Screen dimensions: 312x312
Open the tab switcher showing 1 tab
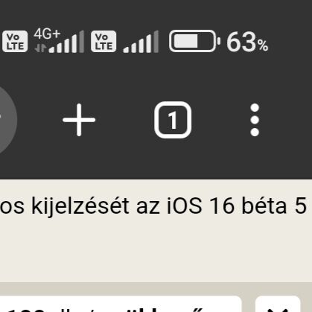(173, 120)
